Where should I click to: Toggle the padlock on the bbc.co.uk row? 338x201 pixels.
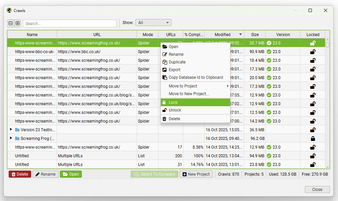(313, 52)
